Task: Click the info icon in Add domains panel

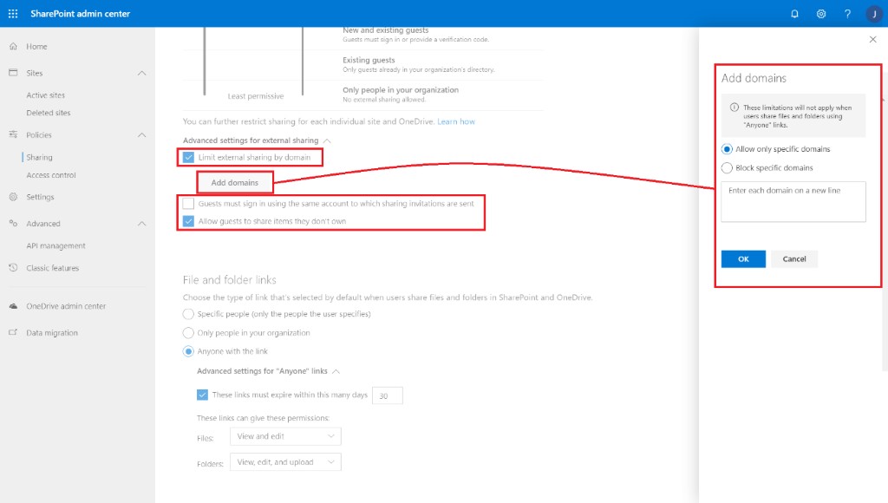Action: [734, 108]
